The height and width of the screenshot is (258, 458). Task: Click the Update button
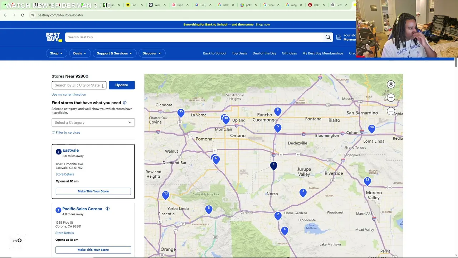(x=122, y=85)
